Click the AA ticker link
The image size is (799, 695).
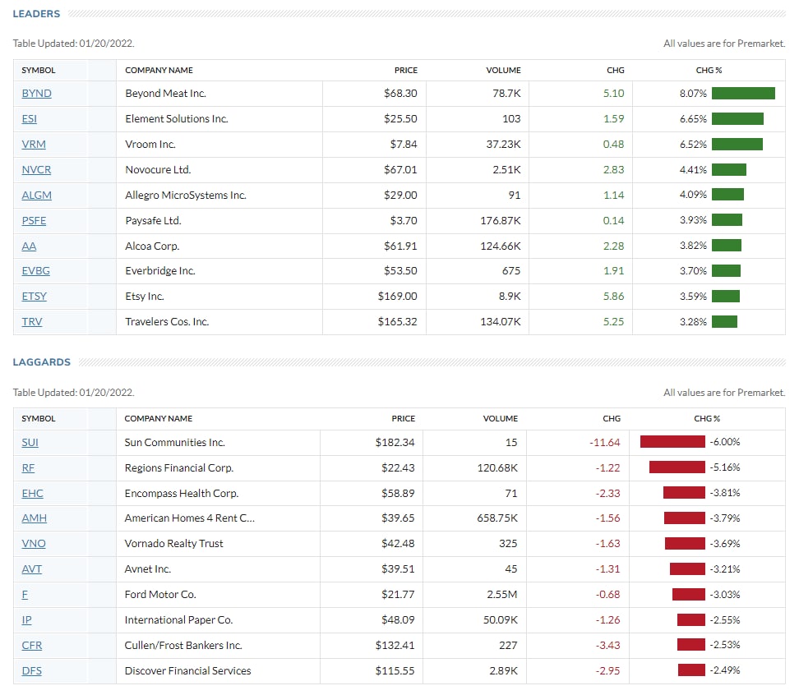29,246
